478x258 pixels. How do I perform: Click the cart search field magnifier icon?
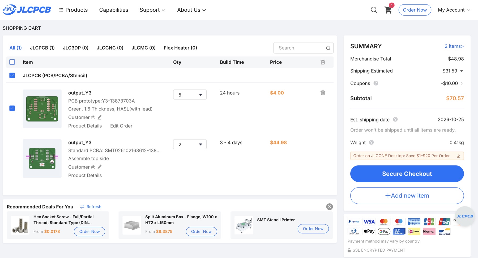(x=328, y=48)
